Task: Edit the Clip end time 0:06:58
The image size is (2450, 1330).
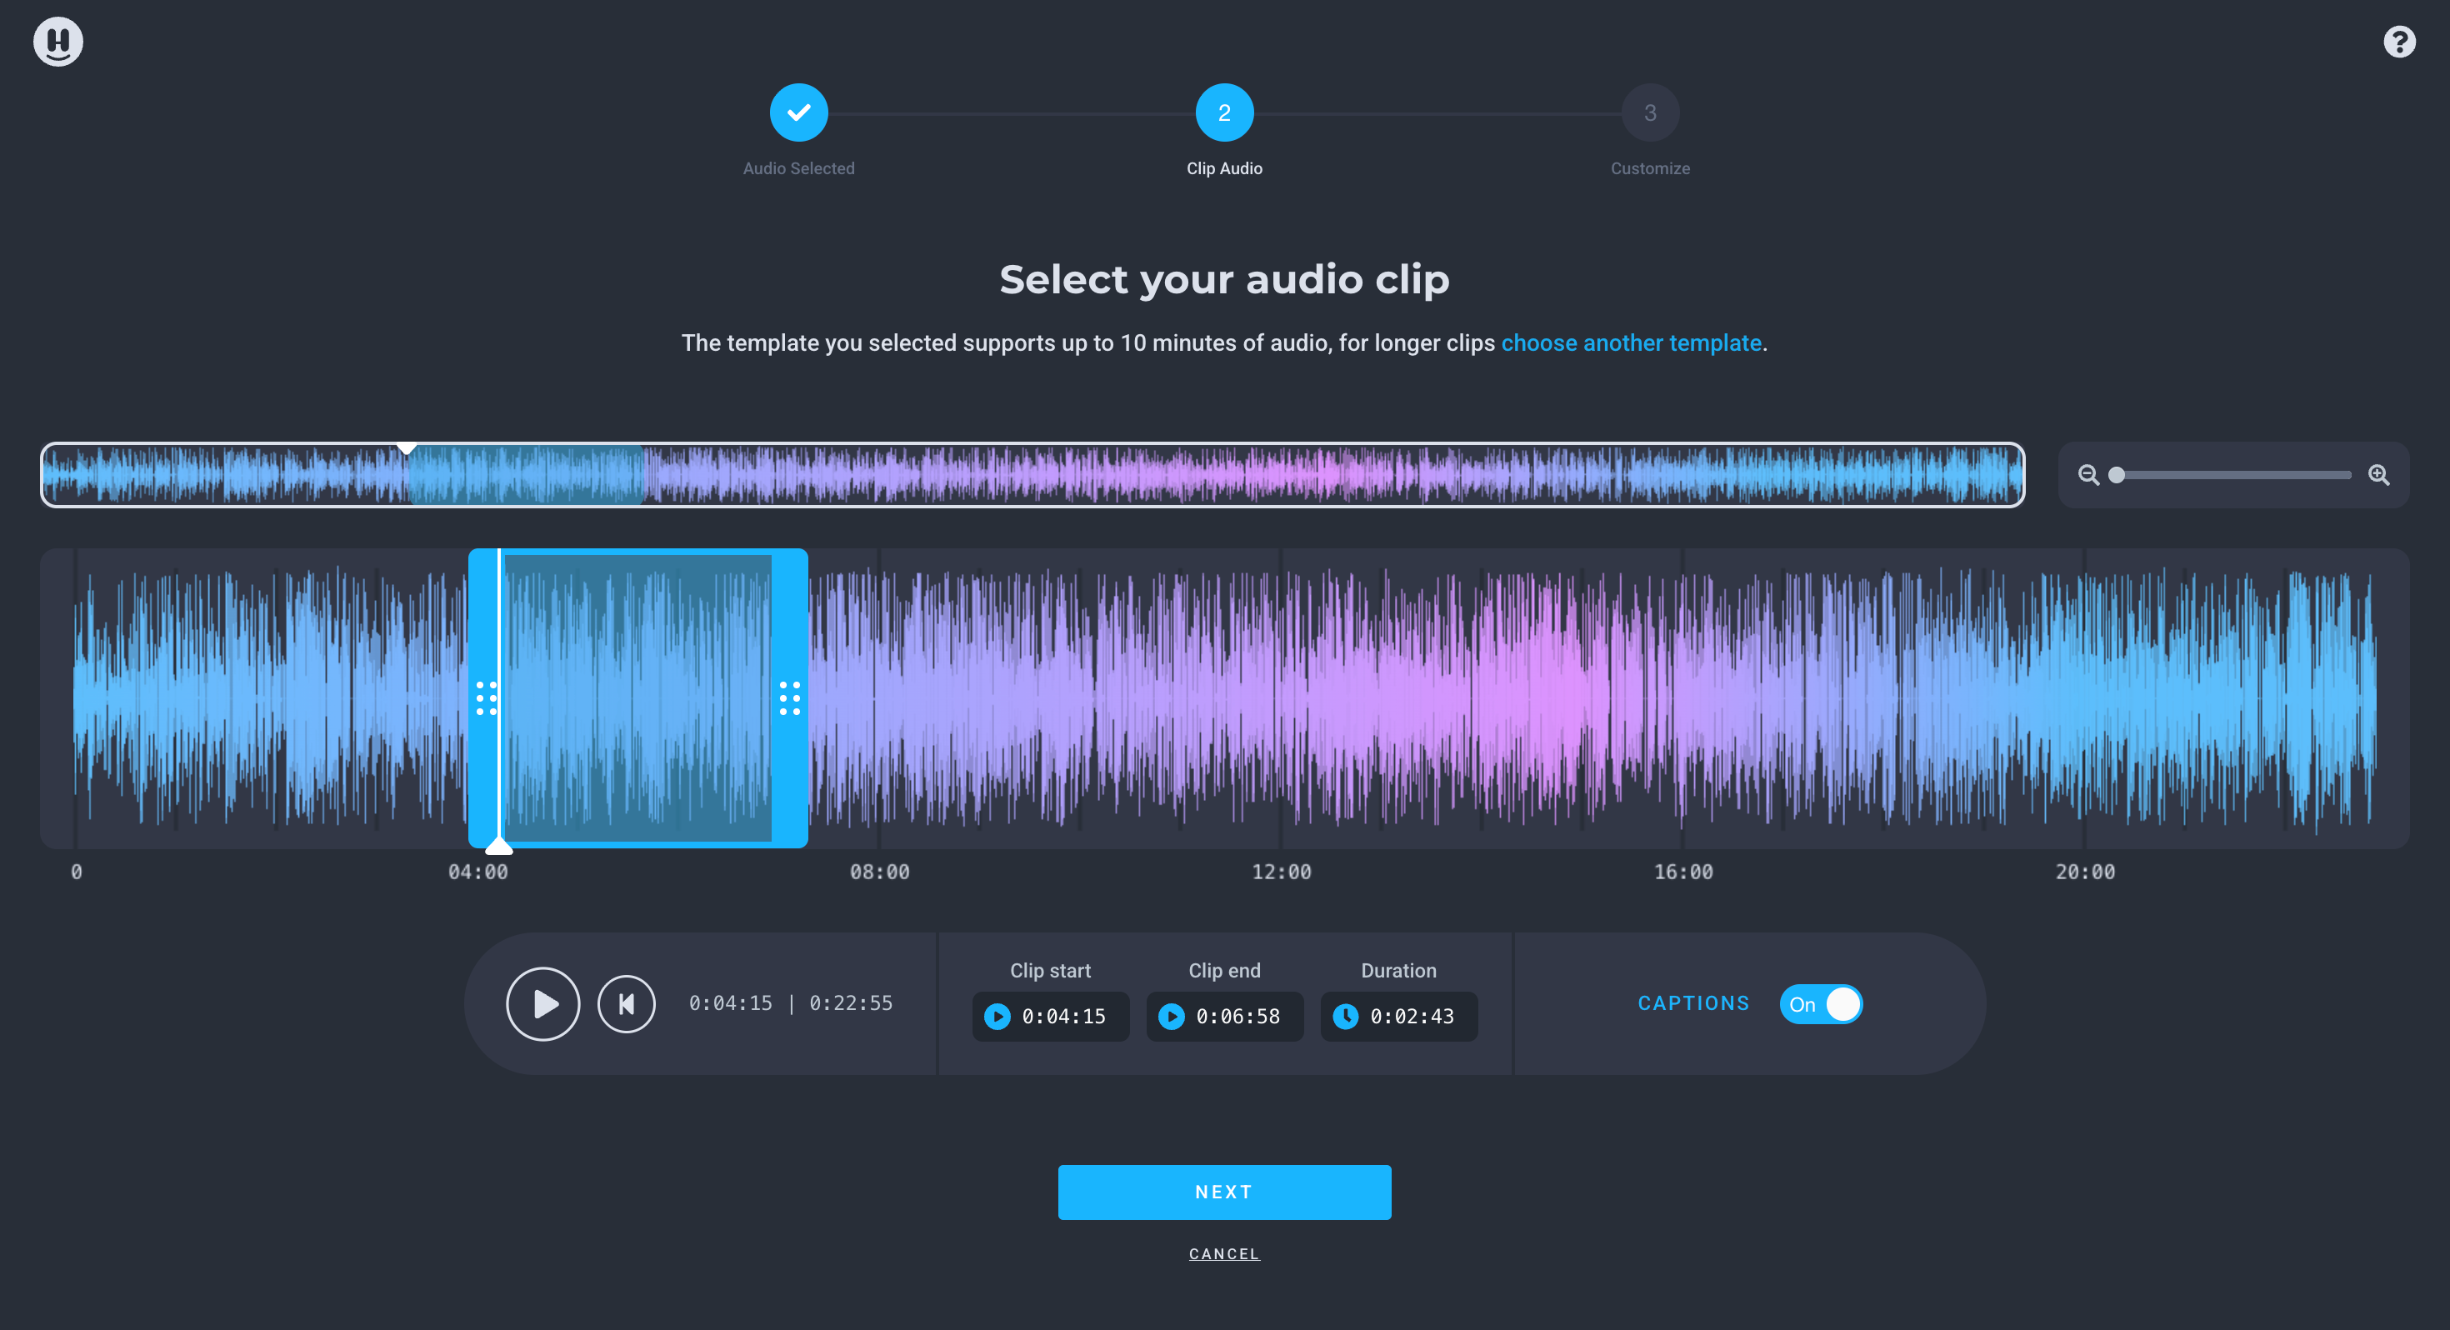Action: pyautogui.click(x=1224, y=1016)
